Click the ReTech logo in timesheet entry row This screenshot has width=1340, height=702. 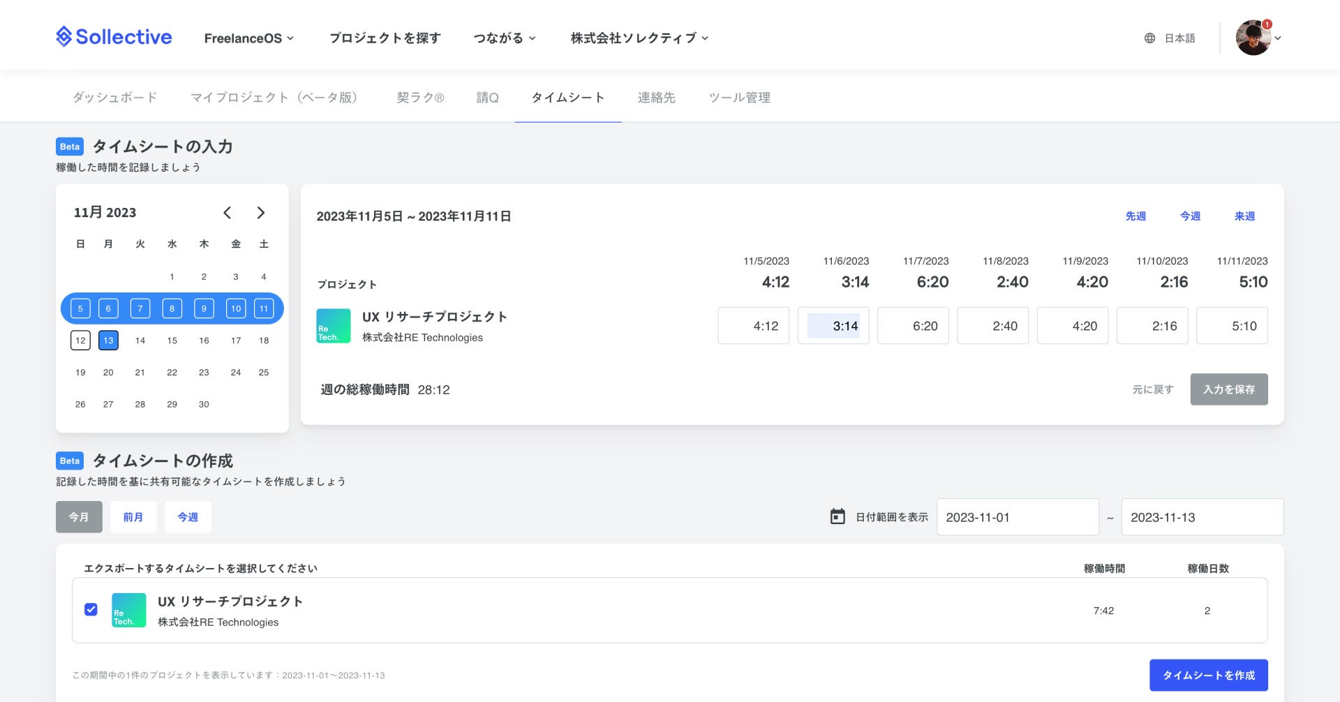(334, 326)
